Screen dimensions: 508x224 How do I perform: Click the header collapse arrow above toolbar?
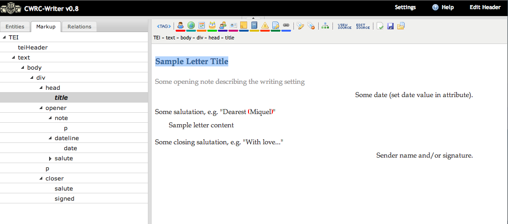pos(253,18)
